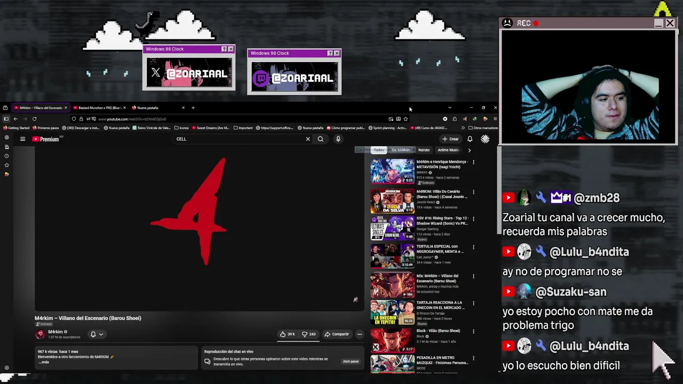Open options menu for METAVISIÓN video
Viewport: 683px width, 384px height.
[x=473, y=162]
